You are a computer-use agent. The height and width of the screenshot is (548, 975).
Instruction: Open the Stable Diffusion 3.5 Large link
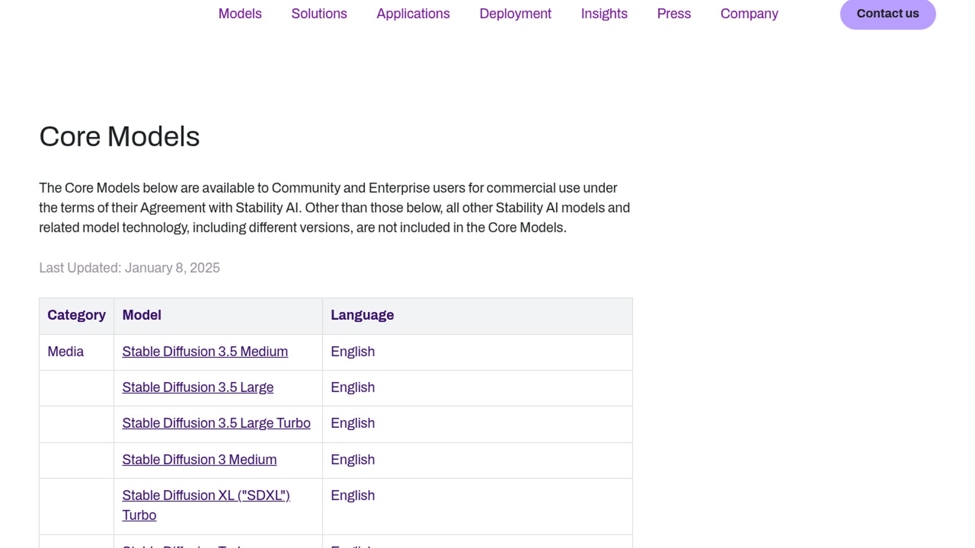pos(198,388)
